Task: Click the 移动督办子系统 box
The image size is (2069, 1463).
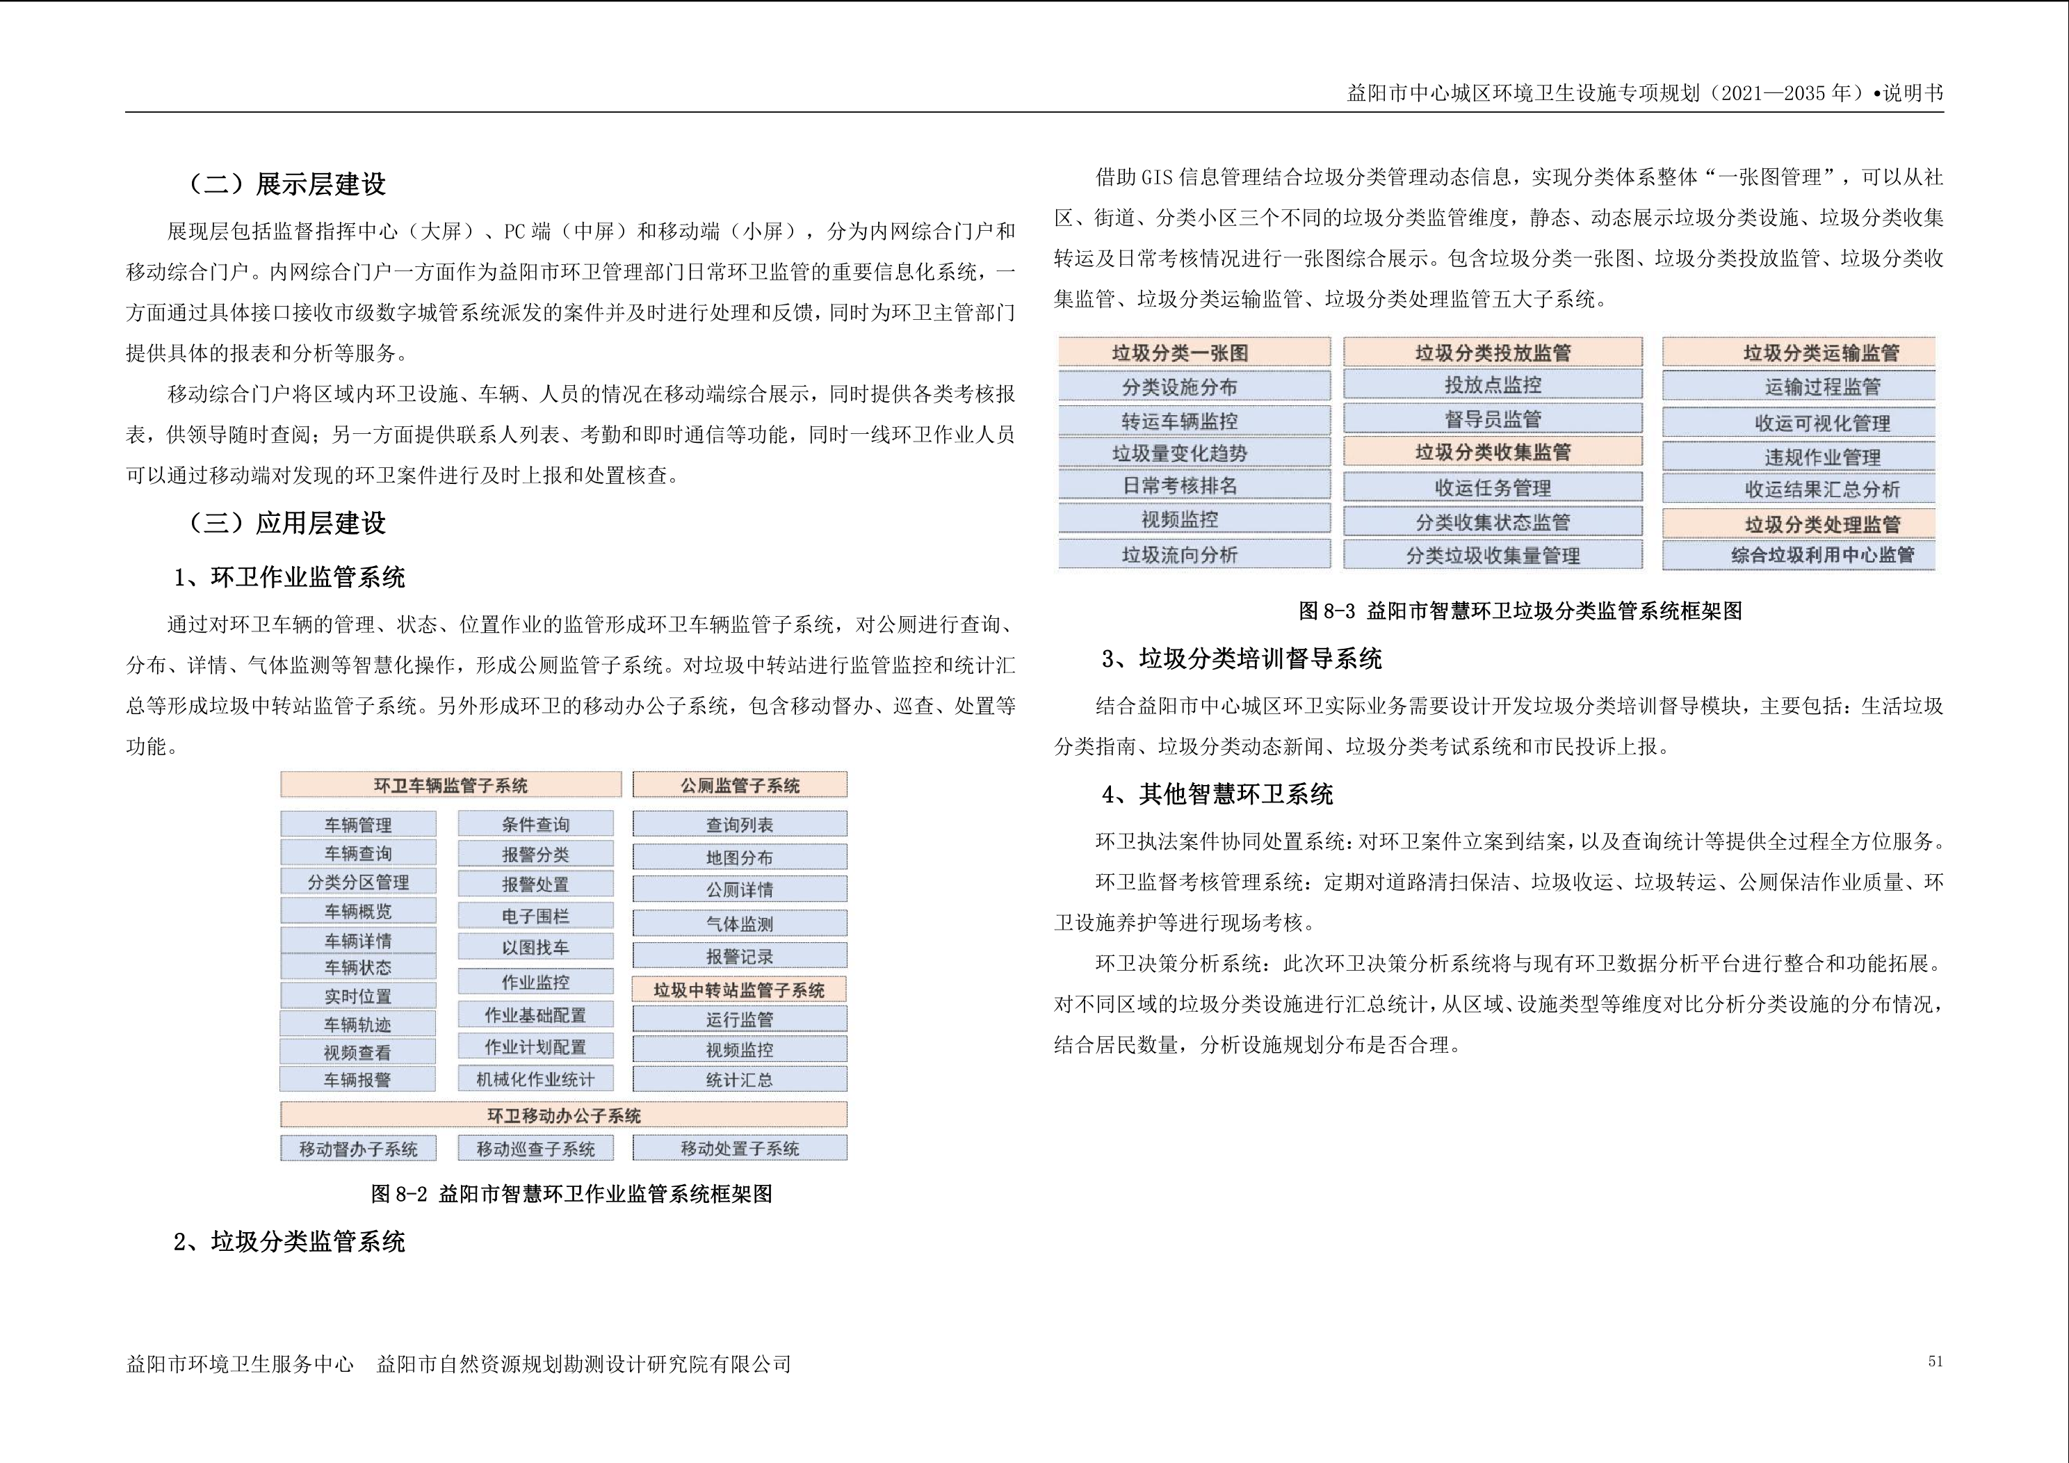Action: 358,1149
